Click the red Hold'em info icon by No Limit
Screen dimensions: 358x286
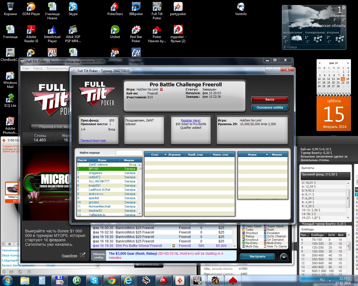[161, 90]
